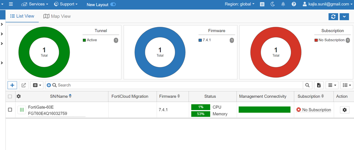Click serial number FGT60E4Q16032759
This screenshot has height=150, width=354.
47,113
